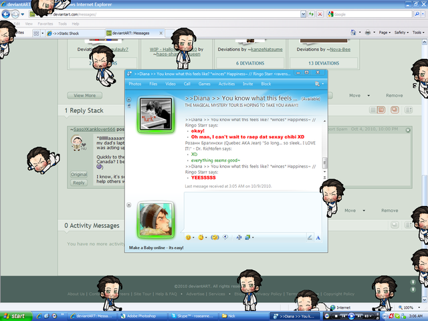
Task: Stop playback in the taskbar media player
Action: pyautogui.click(x=336, y=316)
